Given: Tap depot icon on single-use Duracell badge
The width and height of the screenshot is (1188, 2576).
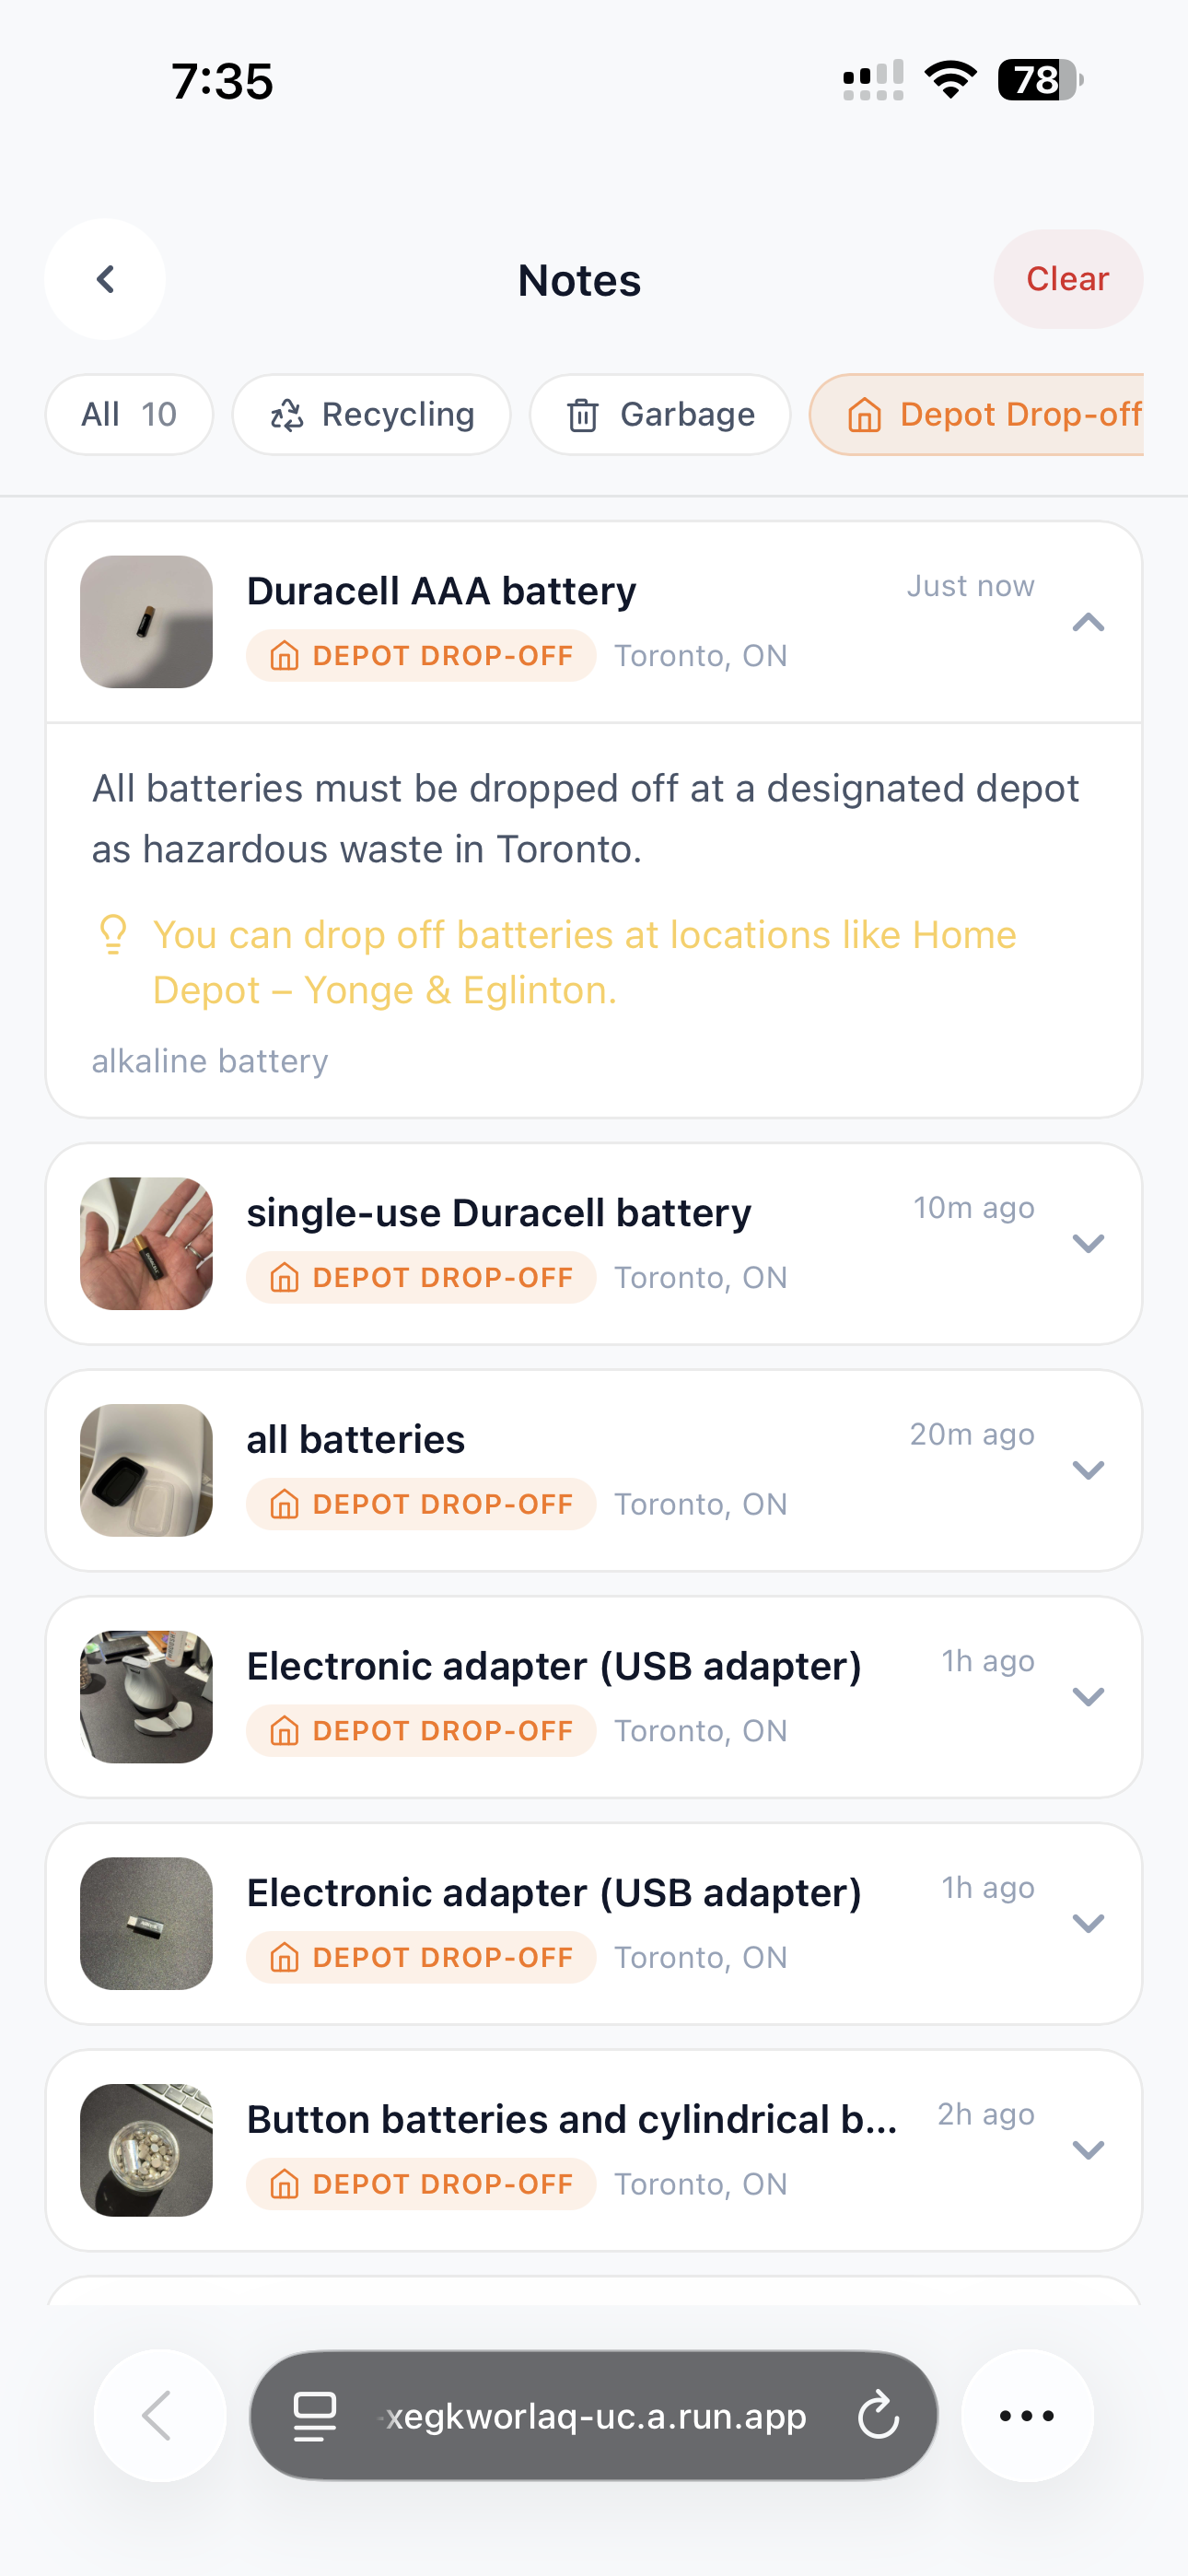Looking at the screenshot, I should tap(285, 1278).
